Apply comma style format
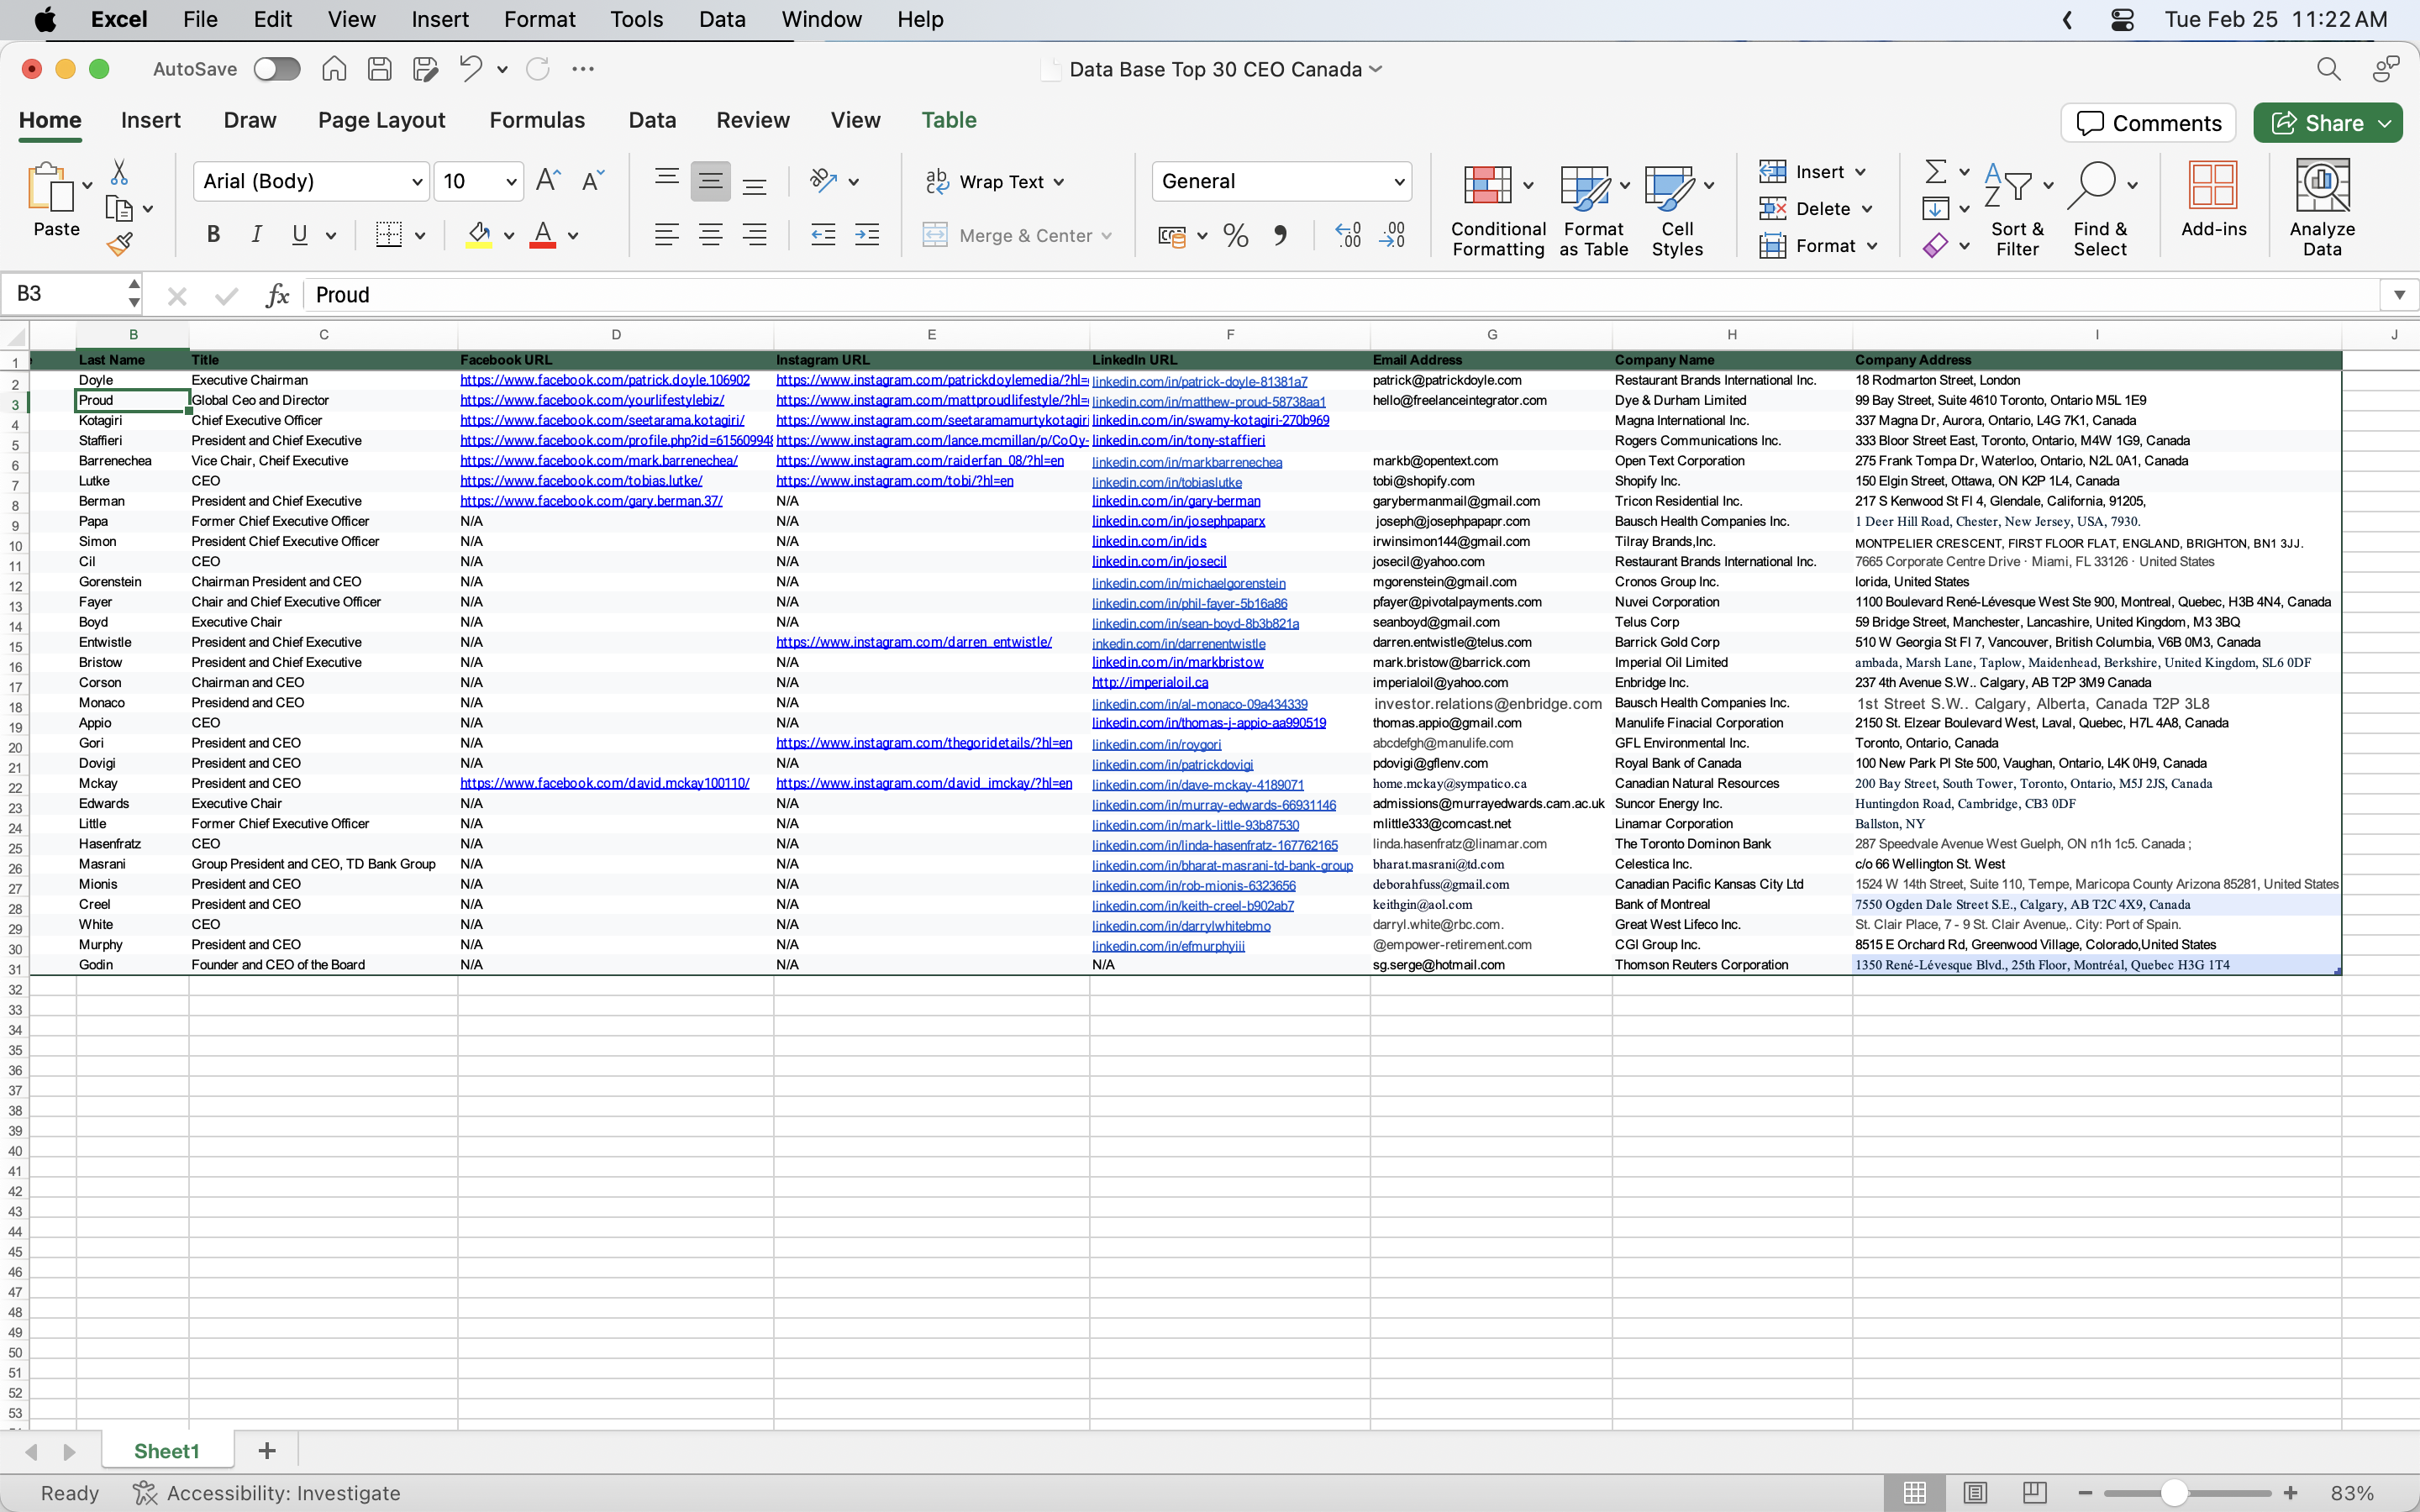 pyautogui.click(x=1280, y=235)
